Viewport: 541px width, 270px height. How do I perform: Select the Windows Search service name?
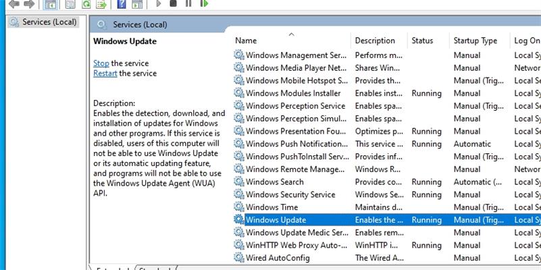275,182
